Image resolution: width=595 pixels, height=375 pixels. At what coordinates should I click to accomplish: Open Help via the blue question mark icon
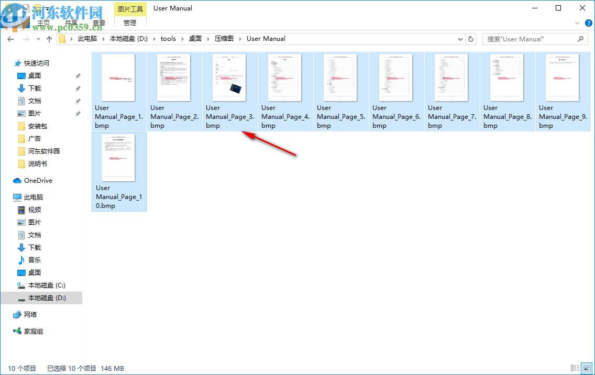588,23
